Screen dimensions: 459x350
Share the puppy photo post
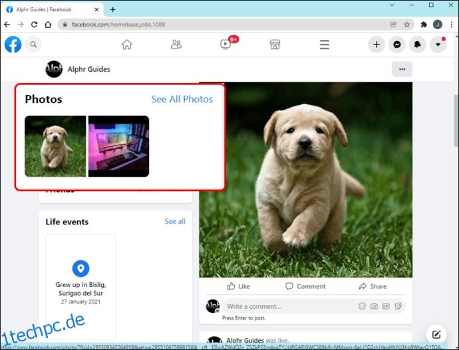coord(373,286)
